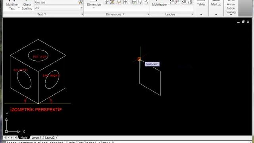Open the Dimension tool dropdown arrow
The width and height of the screenshot is (254, 143).
coord(94,8)
